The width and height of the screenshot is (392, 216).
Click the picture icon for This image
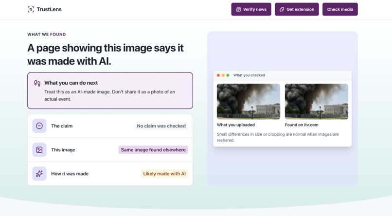(39, 150)
